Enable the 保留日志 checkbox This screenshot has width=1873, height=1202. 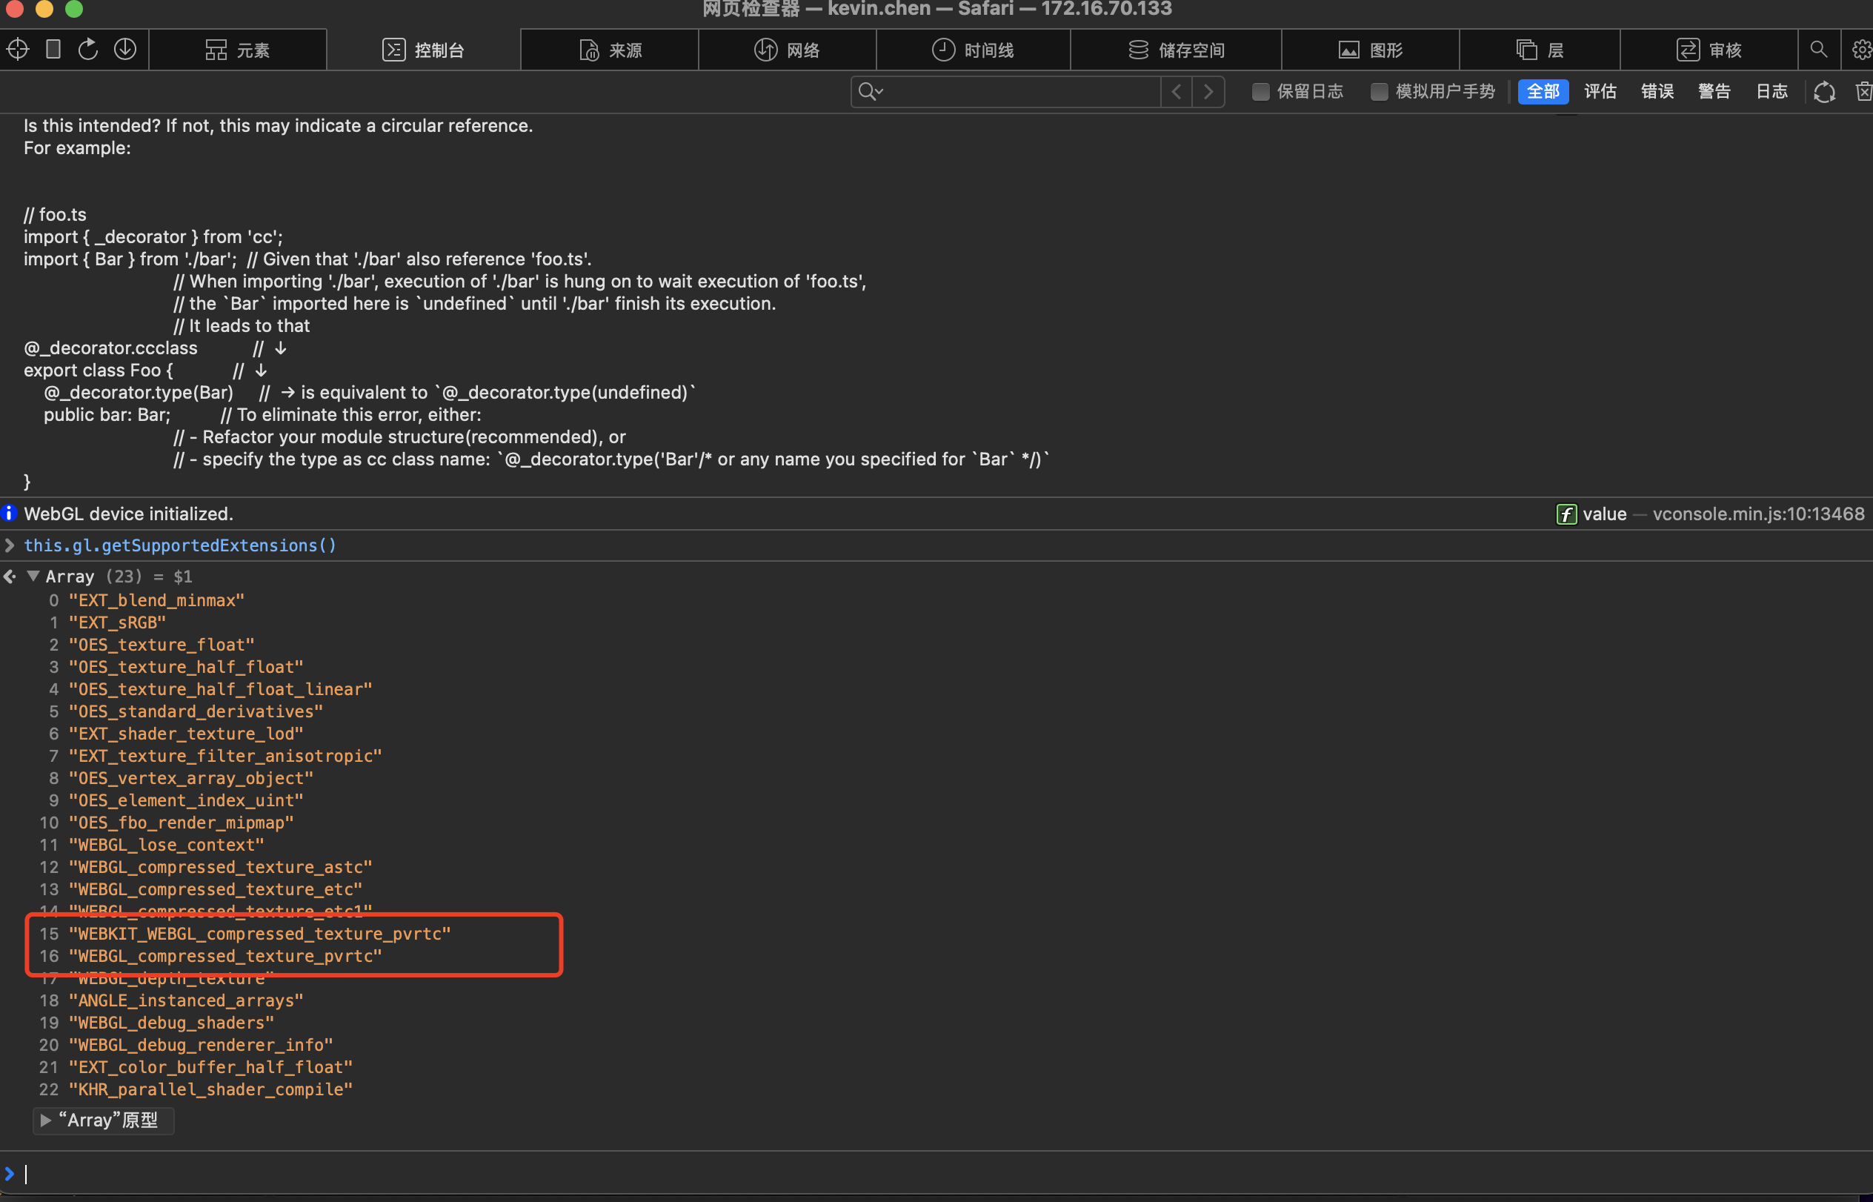tap(1260, 91)
